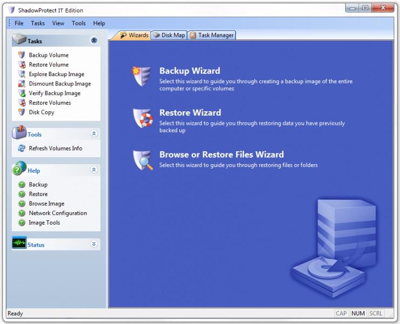
Task: Click the Ready status bar text
Action: [15, 313]
